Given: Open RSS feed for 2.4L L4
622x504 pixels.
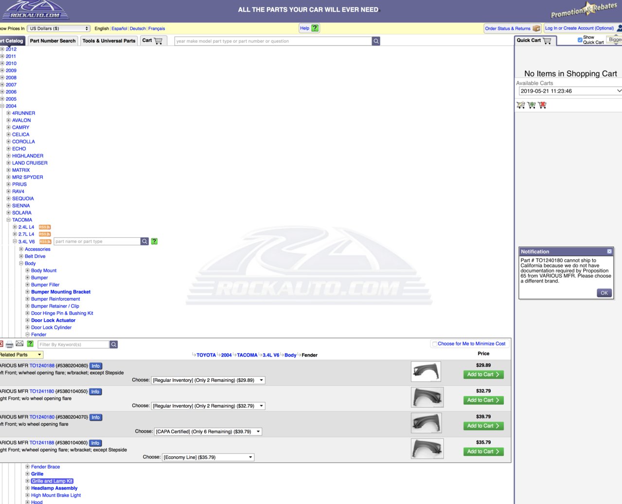Looking at the screenshot, I should pos(45,227).
